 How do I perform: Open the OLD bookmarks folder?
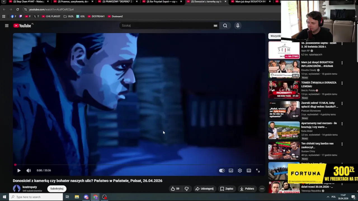[x=69, y=16]
